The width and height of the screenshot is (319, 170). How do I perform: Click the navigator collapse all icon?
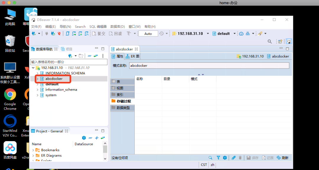point(89,56)
